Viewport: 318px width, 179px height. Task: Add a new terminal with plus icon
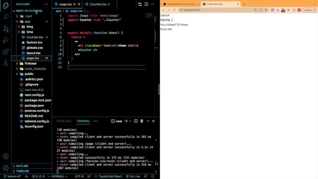coord(126,121)
